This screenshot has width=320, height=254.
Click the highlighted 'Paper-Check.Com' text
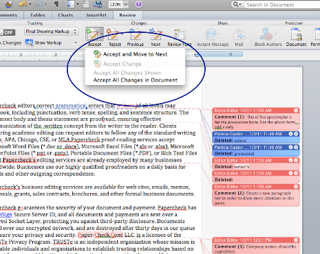tap(100, 235)
